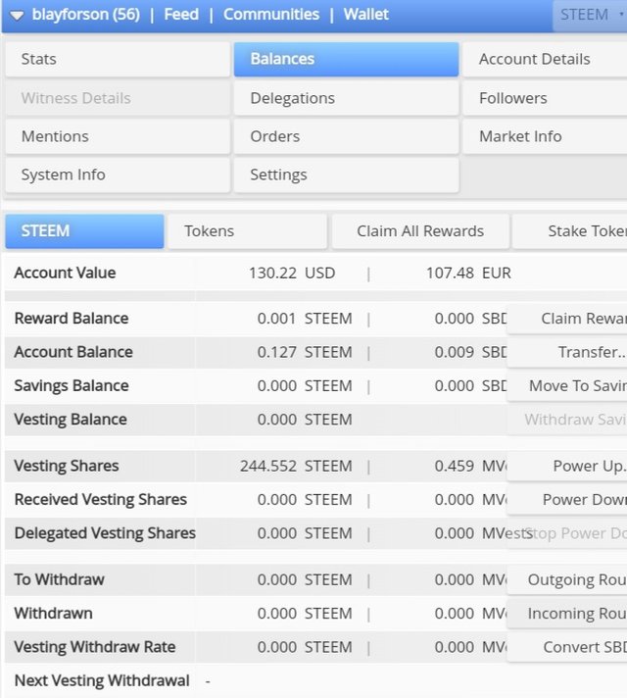Open blayforson (56) account link

coord(86,15)
